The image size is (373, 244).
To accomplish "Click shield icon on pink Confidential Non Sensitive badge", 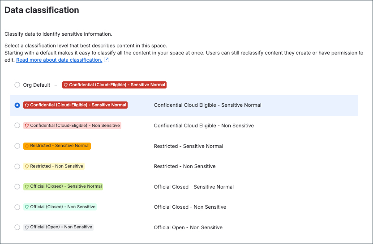I will pos(27,125).
